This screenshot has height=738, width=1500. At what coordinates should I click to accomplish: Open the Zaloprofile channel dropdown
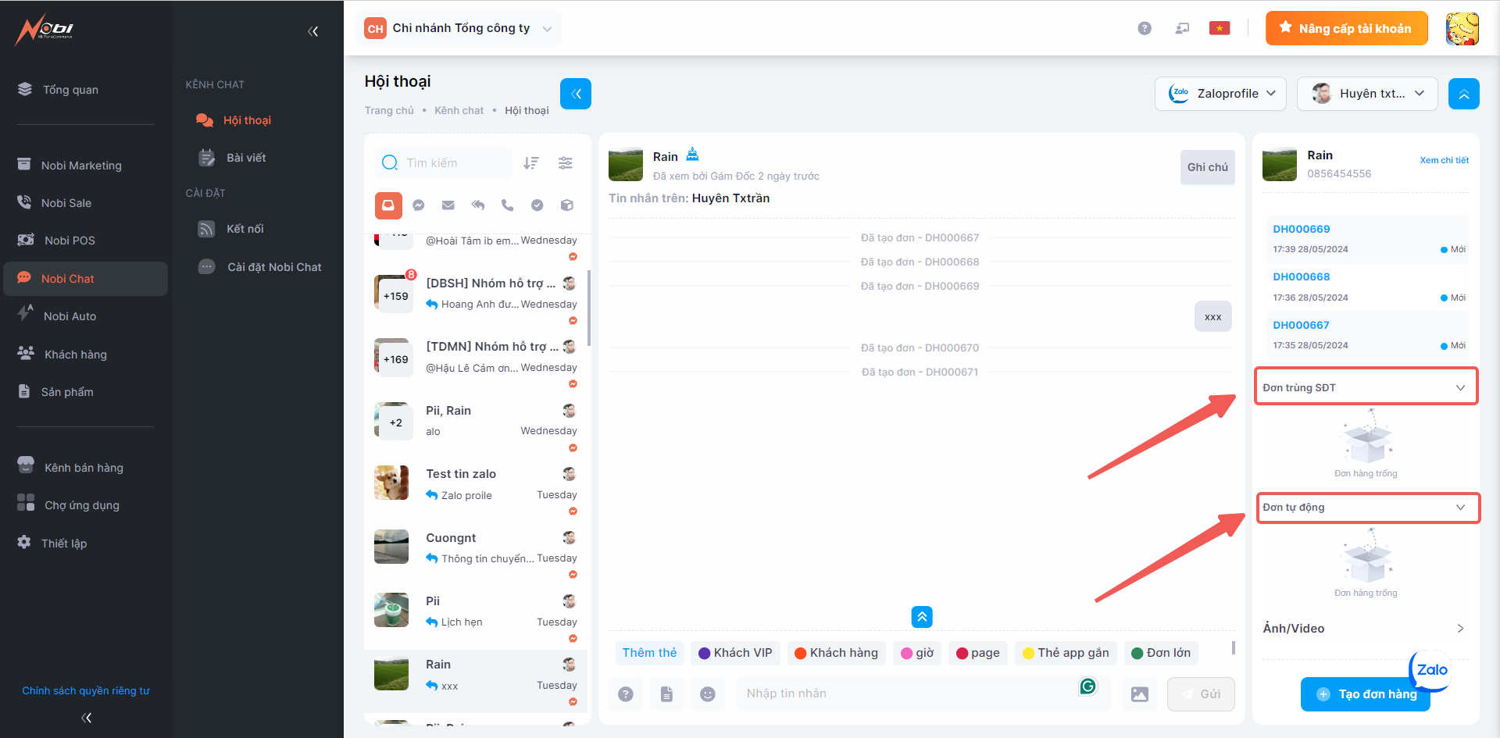pos(1221,94)
